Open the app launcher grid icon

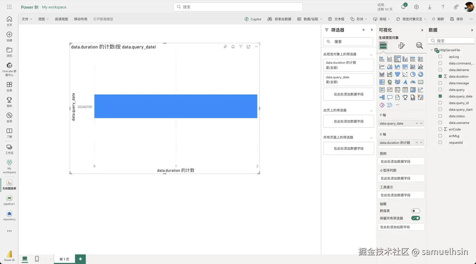9,7
